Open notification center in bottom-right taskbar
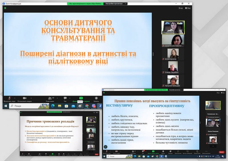 pyautogui.click(x=223, y=156)
